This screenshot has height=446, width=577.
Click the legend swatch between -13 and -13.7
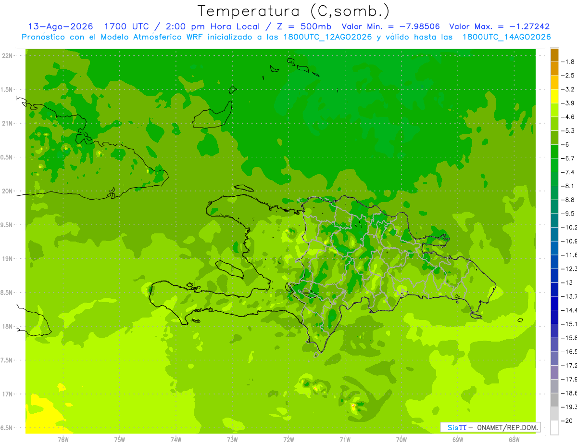point(554,289)
